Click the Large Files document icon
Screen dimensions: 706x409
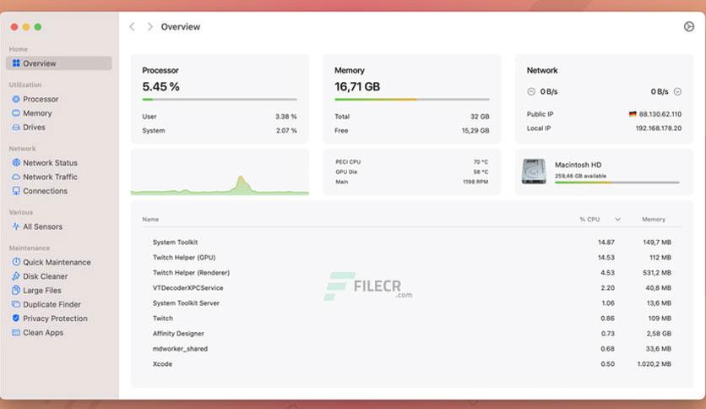(x=16, y=290)
